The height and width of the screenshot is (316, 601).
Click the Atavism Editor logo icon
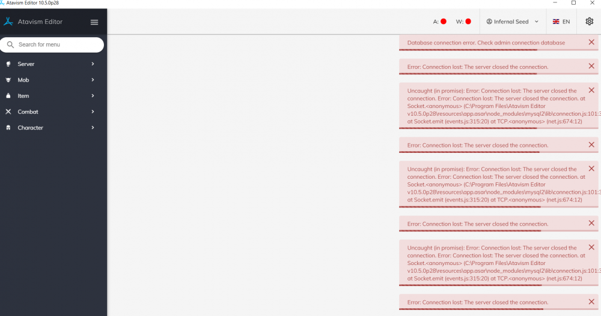pyautogui.click(x=8, y=22)
